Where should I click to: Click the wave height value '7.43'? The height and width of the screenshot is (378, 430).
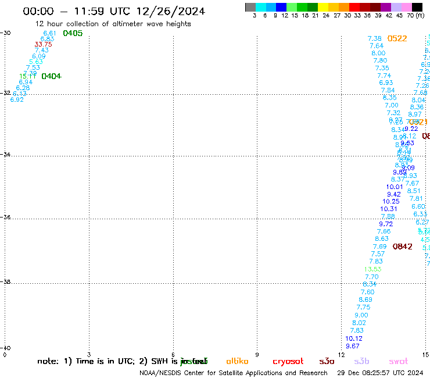[42, 50]
